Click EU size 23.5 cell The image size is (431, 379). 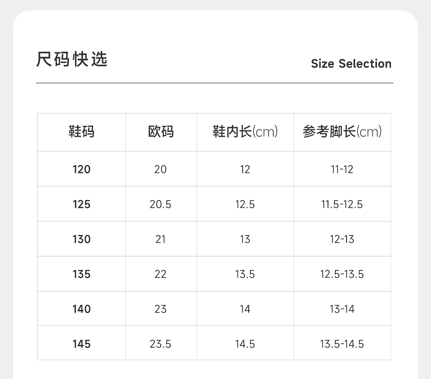click(160, 344)
